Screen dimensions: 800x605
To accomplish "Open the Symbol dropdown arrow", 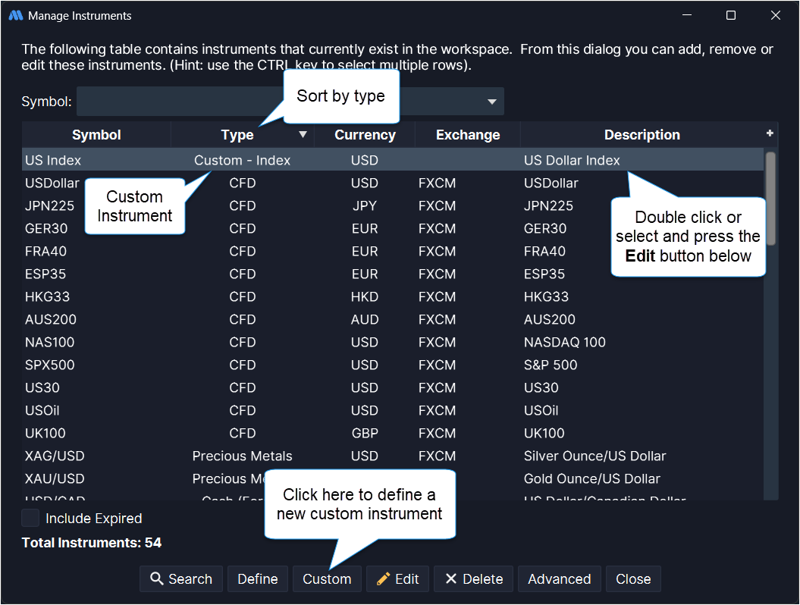I will [491, 102].
